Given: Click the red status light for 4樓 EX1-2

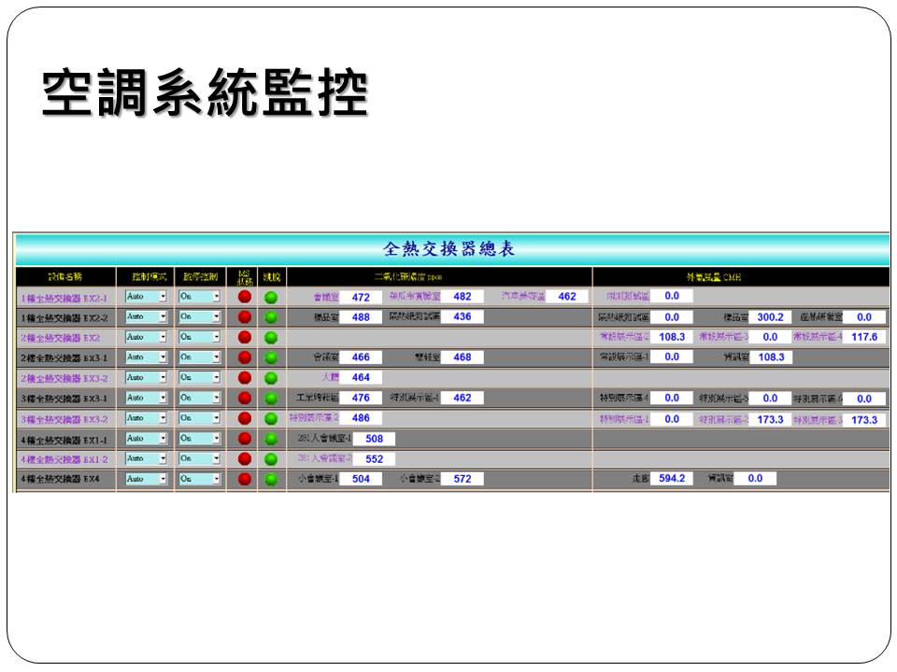Looking at the screenshot, I should (245, 459).
